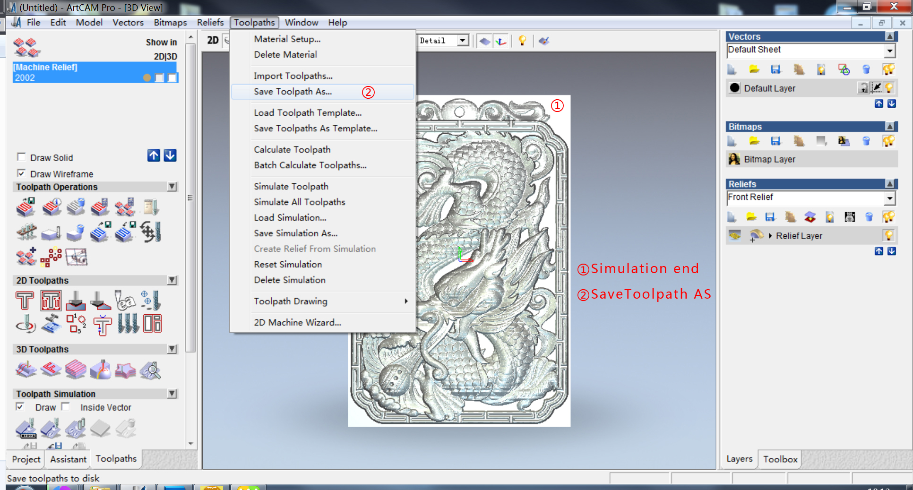Open the Machine Relief 3D toolpath icon
Image resolution: width=913 pixels, height=490 pixels.
point(26,370)
